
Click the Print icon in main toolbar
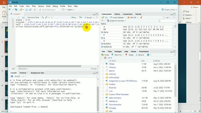click(35, 10)
